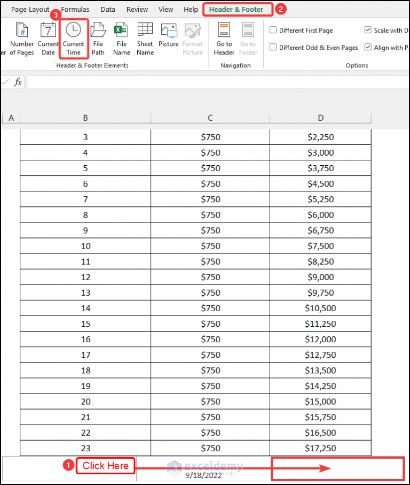Click the formula bar input field

pos(218,82)
